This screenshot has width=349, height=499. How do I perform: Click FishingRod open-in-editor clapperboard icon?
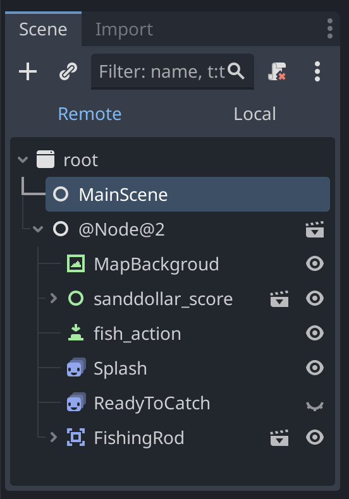click(x=279, y=438)
